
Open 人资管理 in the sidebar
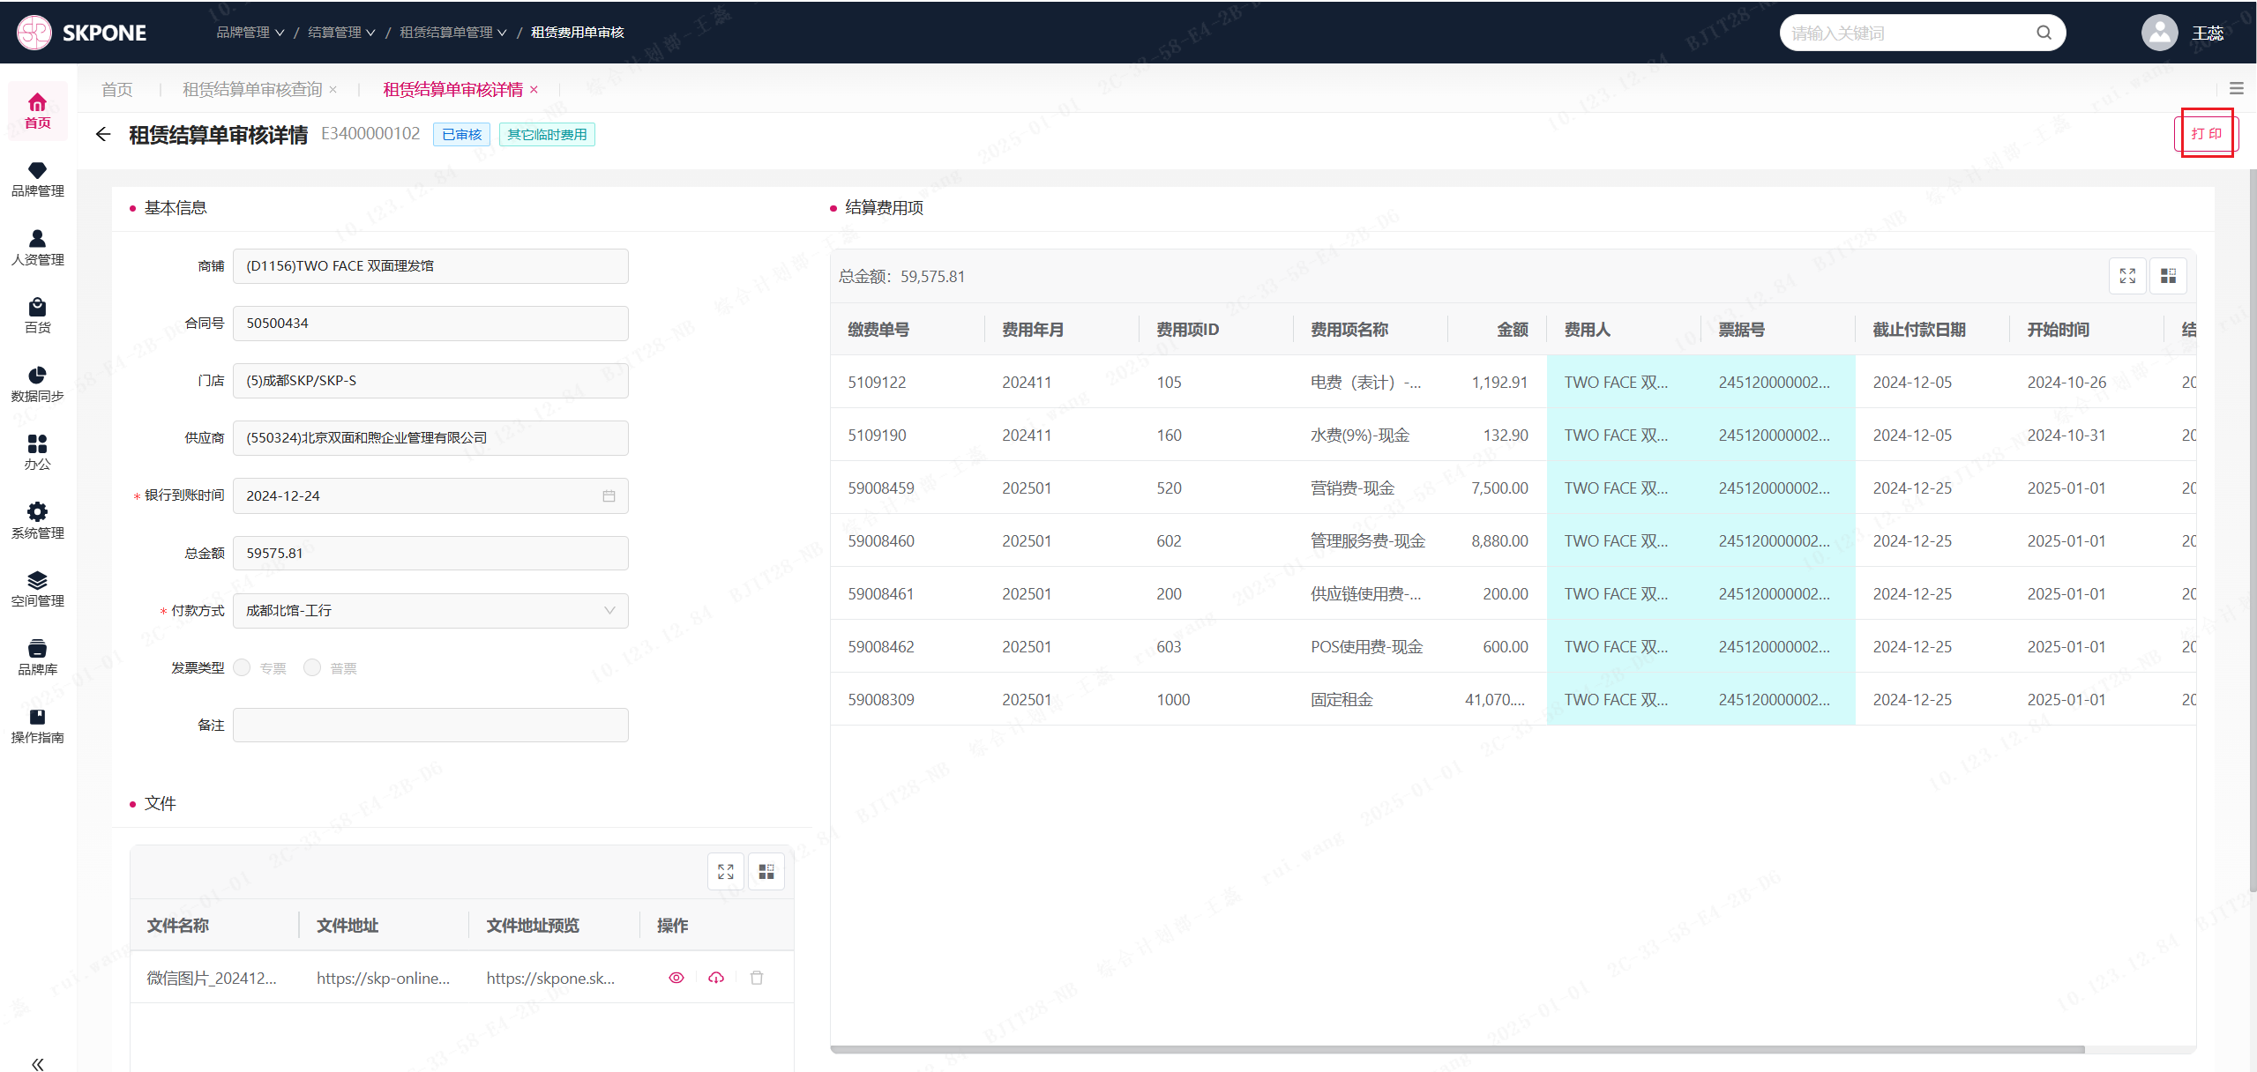(37, 248)
